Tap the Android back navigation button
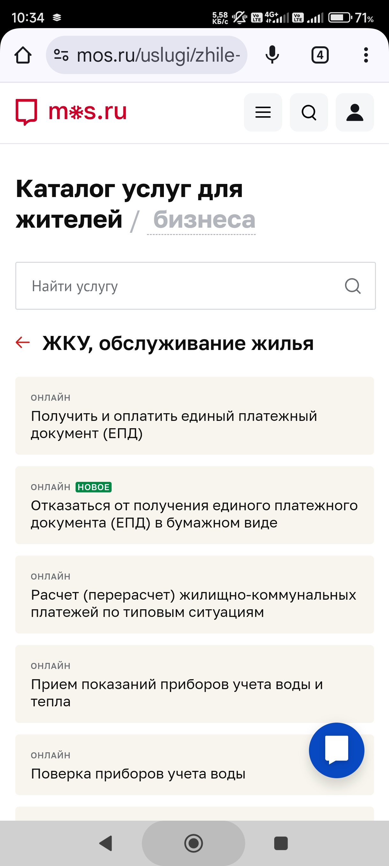389x866 pixels. tap(106, 843)
